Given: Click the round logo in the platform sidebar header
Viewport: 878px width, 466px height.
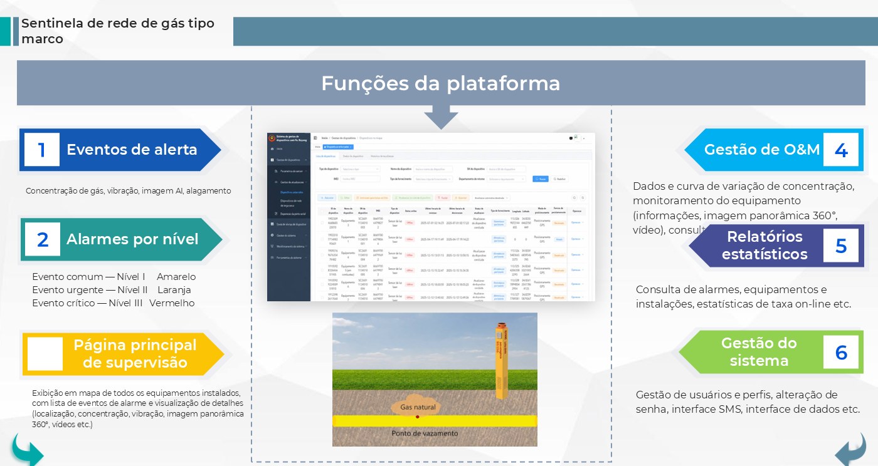Looking at the screenshot, I should [x=272, y=138].
